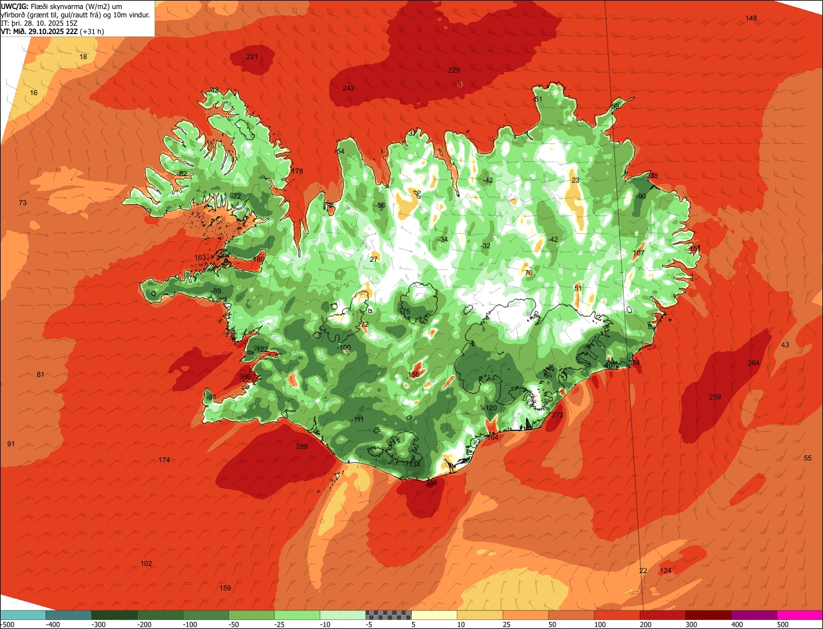Image resolution: width=823 pixels, height=629 pixels.
Task: Pick the purple swatch between 400 and 500
Action: coord(754,615)
